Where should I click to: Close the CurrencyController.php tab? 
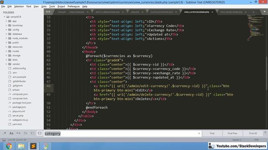(x=176, y=12)
